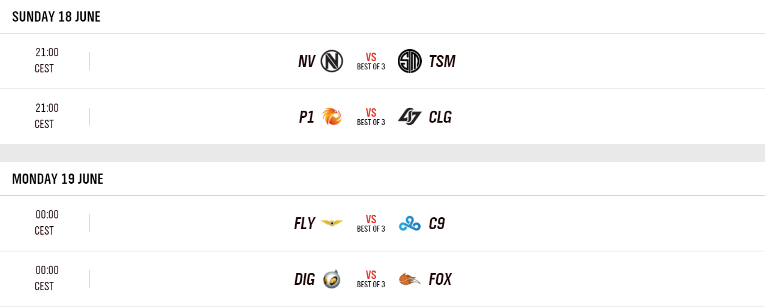This screenshot has width=765, height=307.
Task: Click VS Best of 3 for NV–TSM
Action: click(x=371, y=61)
